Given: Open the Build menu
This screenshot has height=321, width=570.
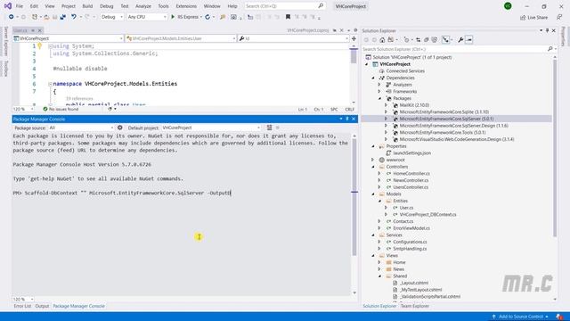Looking at the screenshot, I should (87, 6).
